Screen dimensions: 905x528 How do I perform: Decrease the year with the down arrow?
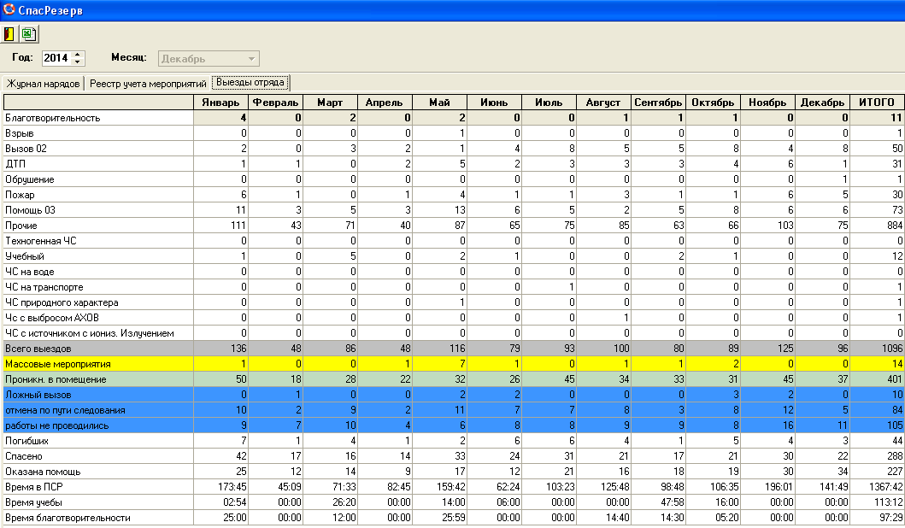click(78, 62)
